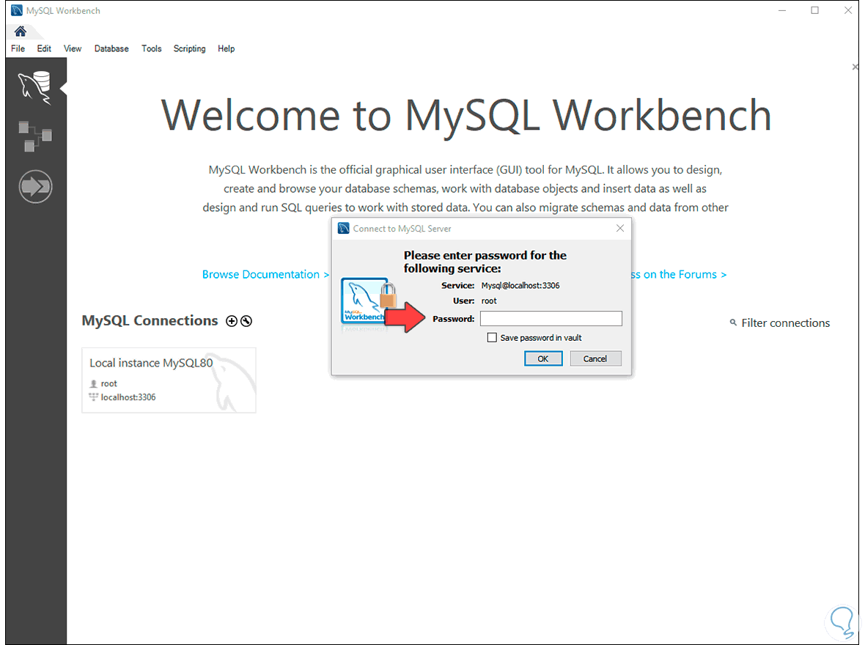Image resolution: width=865 pixels, height=645 pixels.
Task: Open the Scripting menu
Action: pos(189,48)
